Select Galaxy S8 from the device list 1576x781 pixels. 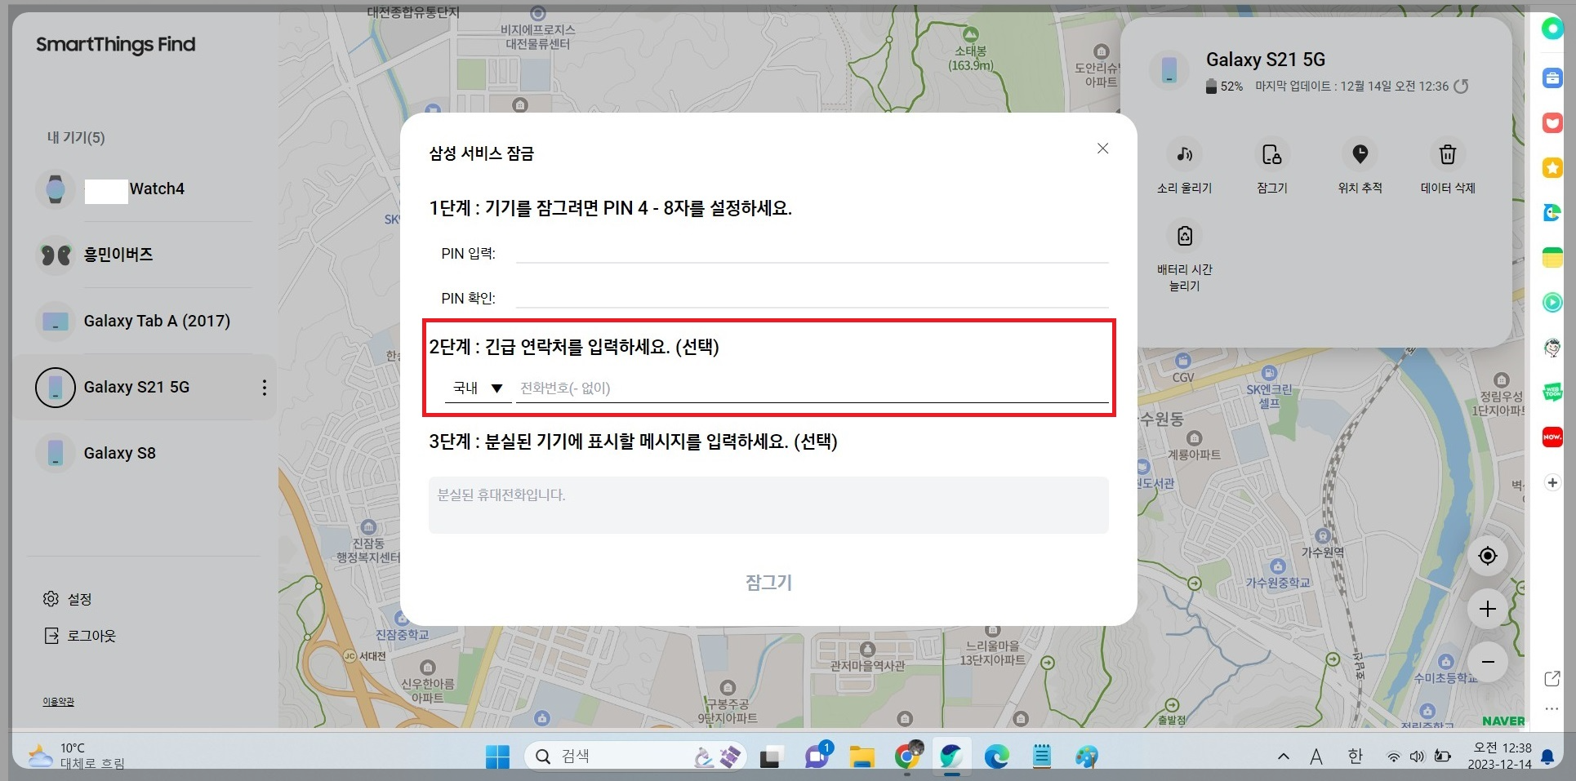tap(118, 452)
